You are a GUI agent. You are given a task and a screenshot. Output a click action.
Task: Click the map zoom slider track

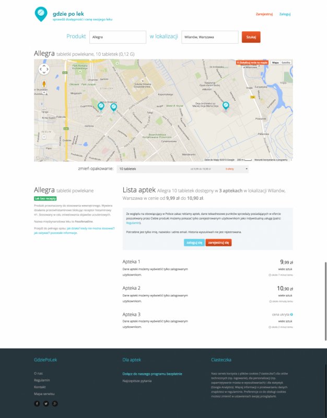44,115
